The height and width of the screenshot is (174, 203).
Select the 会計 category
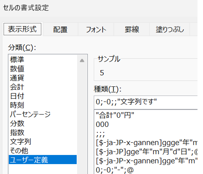click(x=17, y=87)
